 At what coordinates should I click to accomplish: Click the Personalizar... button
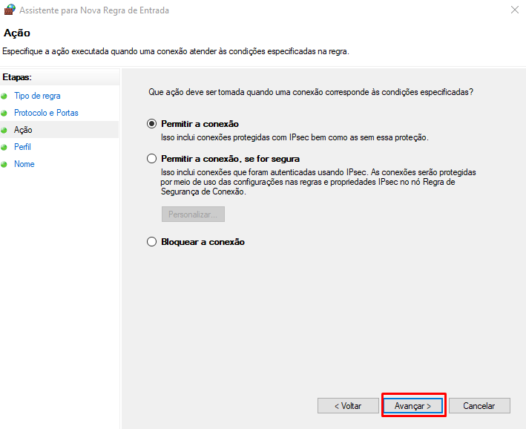pyautogui.click(x=193, y=214)
